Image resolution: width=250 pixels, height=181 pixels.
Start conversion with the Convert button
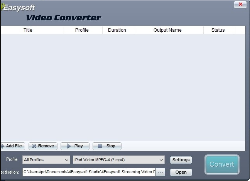222,164
